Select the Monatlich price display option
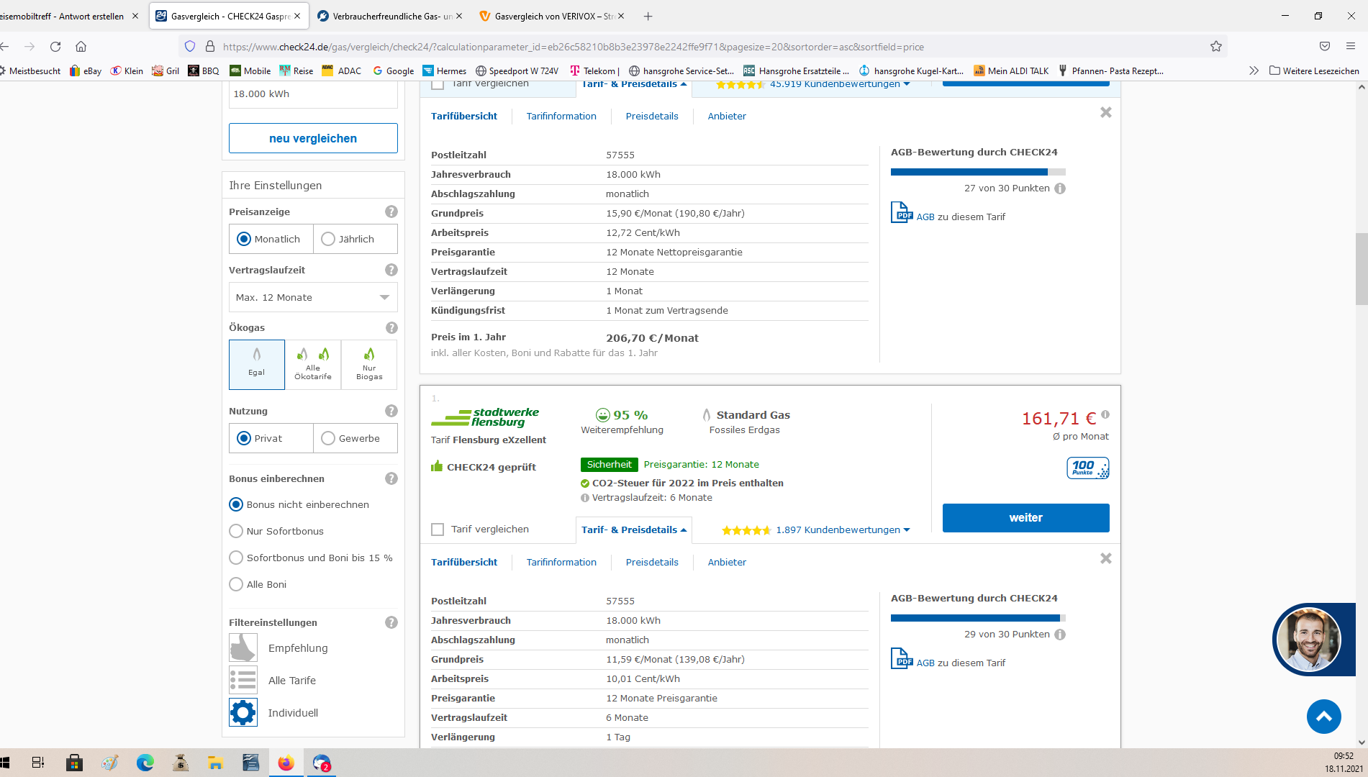The height and width of the screenshot is (777, 1368). click(271, 239)
